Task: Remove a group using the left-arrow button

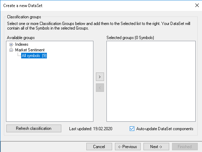Action: [x=100, y=88]
